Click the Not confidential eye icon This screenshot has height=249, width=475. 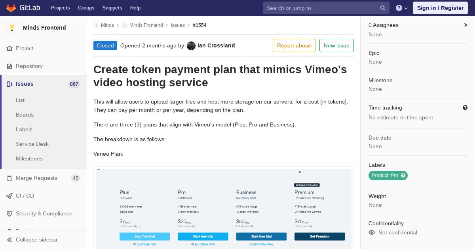372,232
